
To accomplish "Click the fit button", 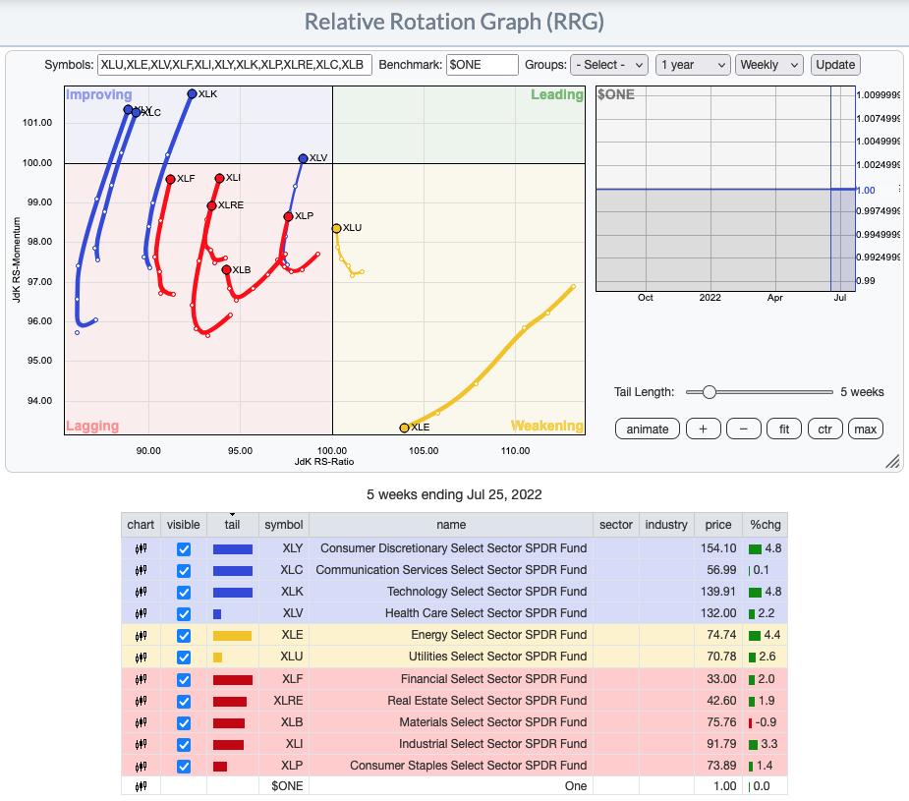I will click(x=784, y=429).
